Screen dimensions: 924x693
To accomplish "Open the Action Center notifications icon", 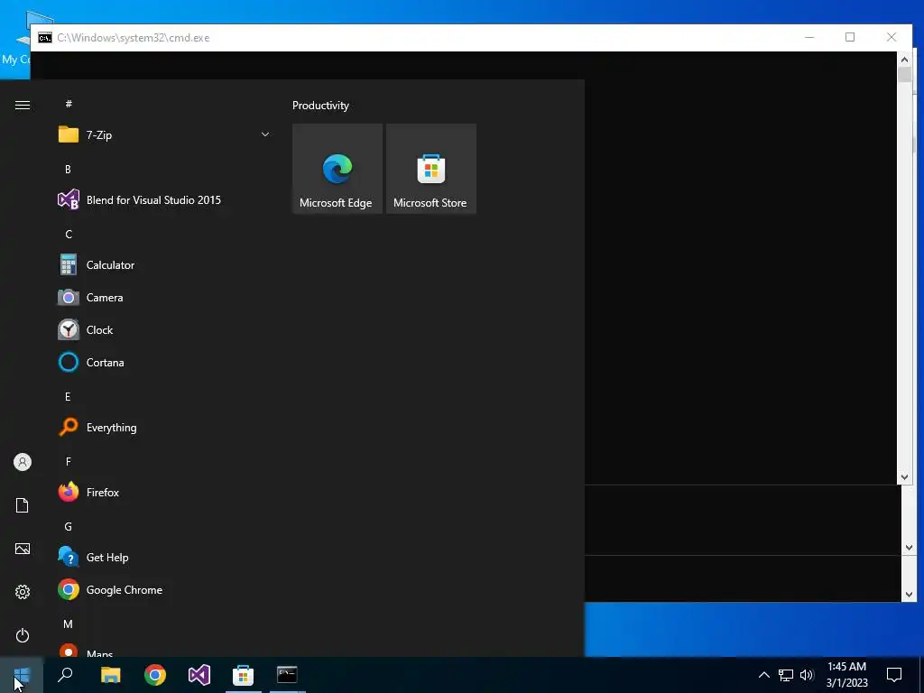I will [894, 675].
